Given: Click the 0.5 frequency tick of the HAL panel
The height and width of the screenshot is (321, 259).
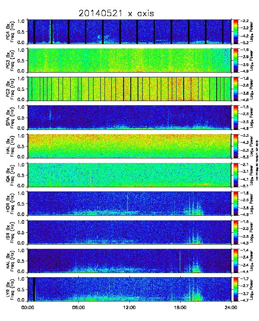Looking at the screenshot, I should [21, 146].
